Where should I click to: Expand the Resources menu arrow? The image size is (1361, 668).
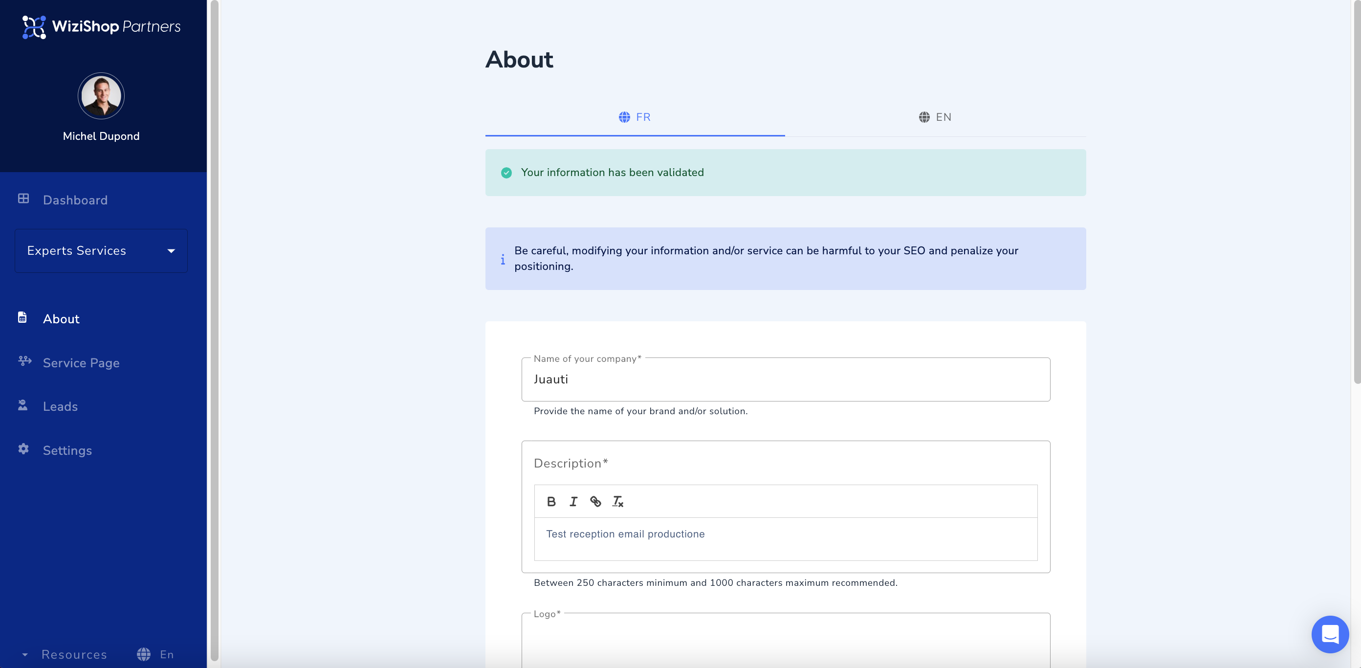pyautogui.click(x=25, y=655)
